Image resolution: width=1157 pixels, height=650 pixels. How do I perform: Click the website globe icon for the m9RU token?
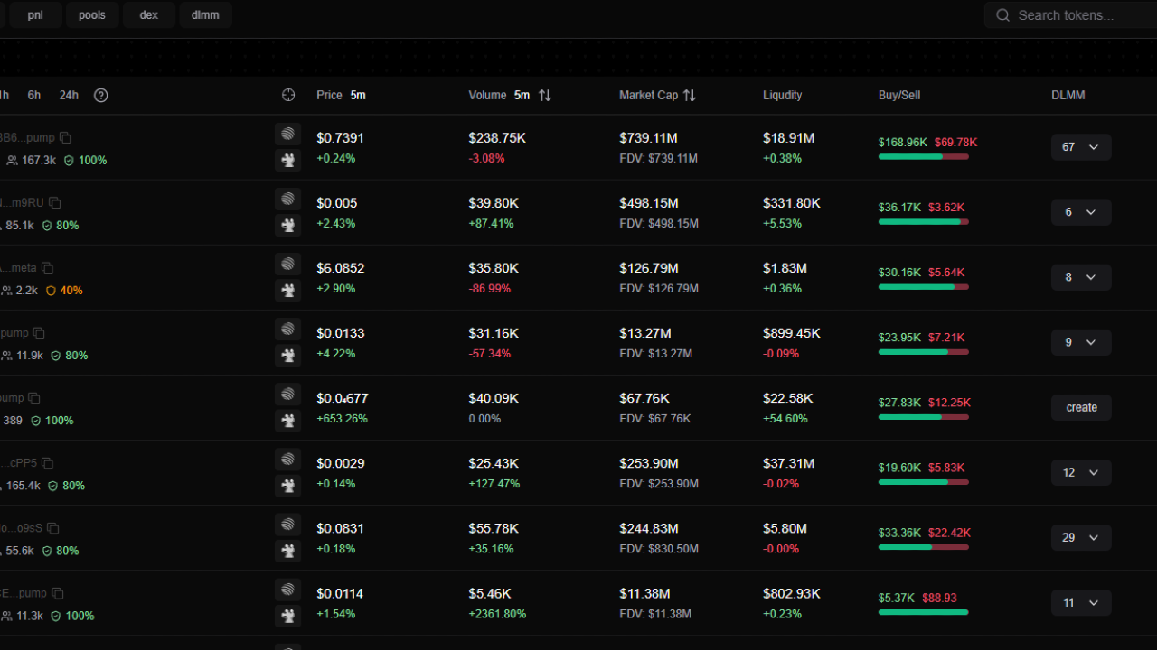(x=287, y=199)
